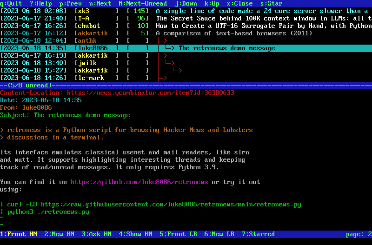Click the 10 comment count for chubot

(141, 26)
